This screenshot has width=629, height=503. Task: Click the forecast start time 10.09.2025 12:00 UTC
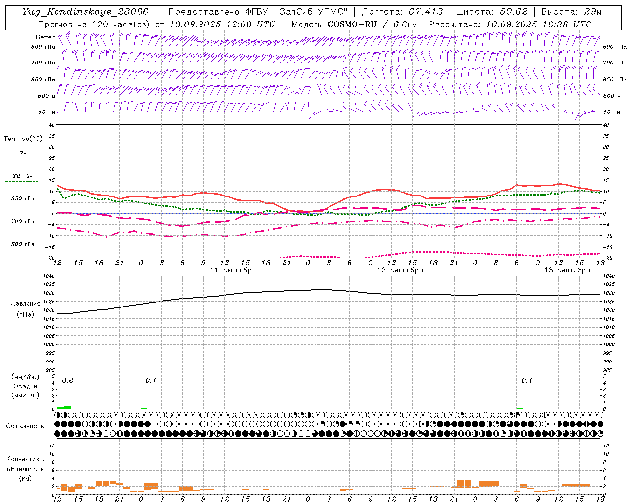[x=222, y=24]
